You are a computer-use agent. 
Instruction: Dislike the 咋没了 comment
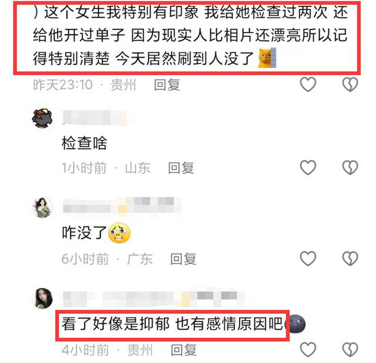click(350, 259)
